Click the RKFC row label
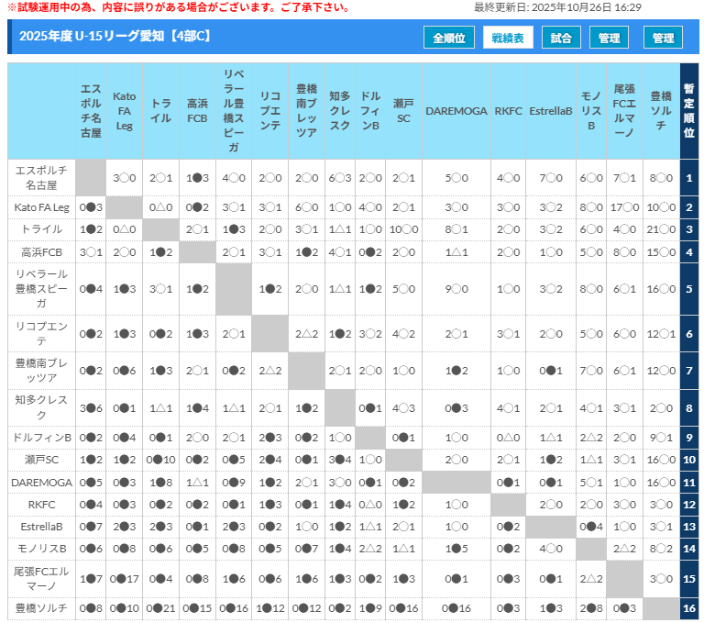This screenshot has height=623, width=704. (41, 504)
